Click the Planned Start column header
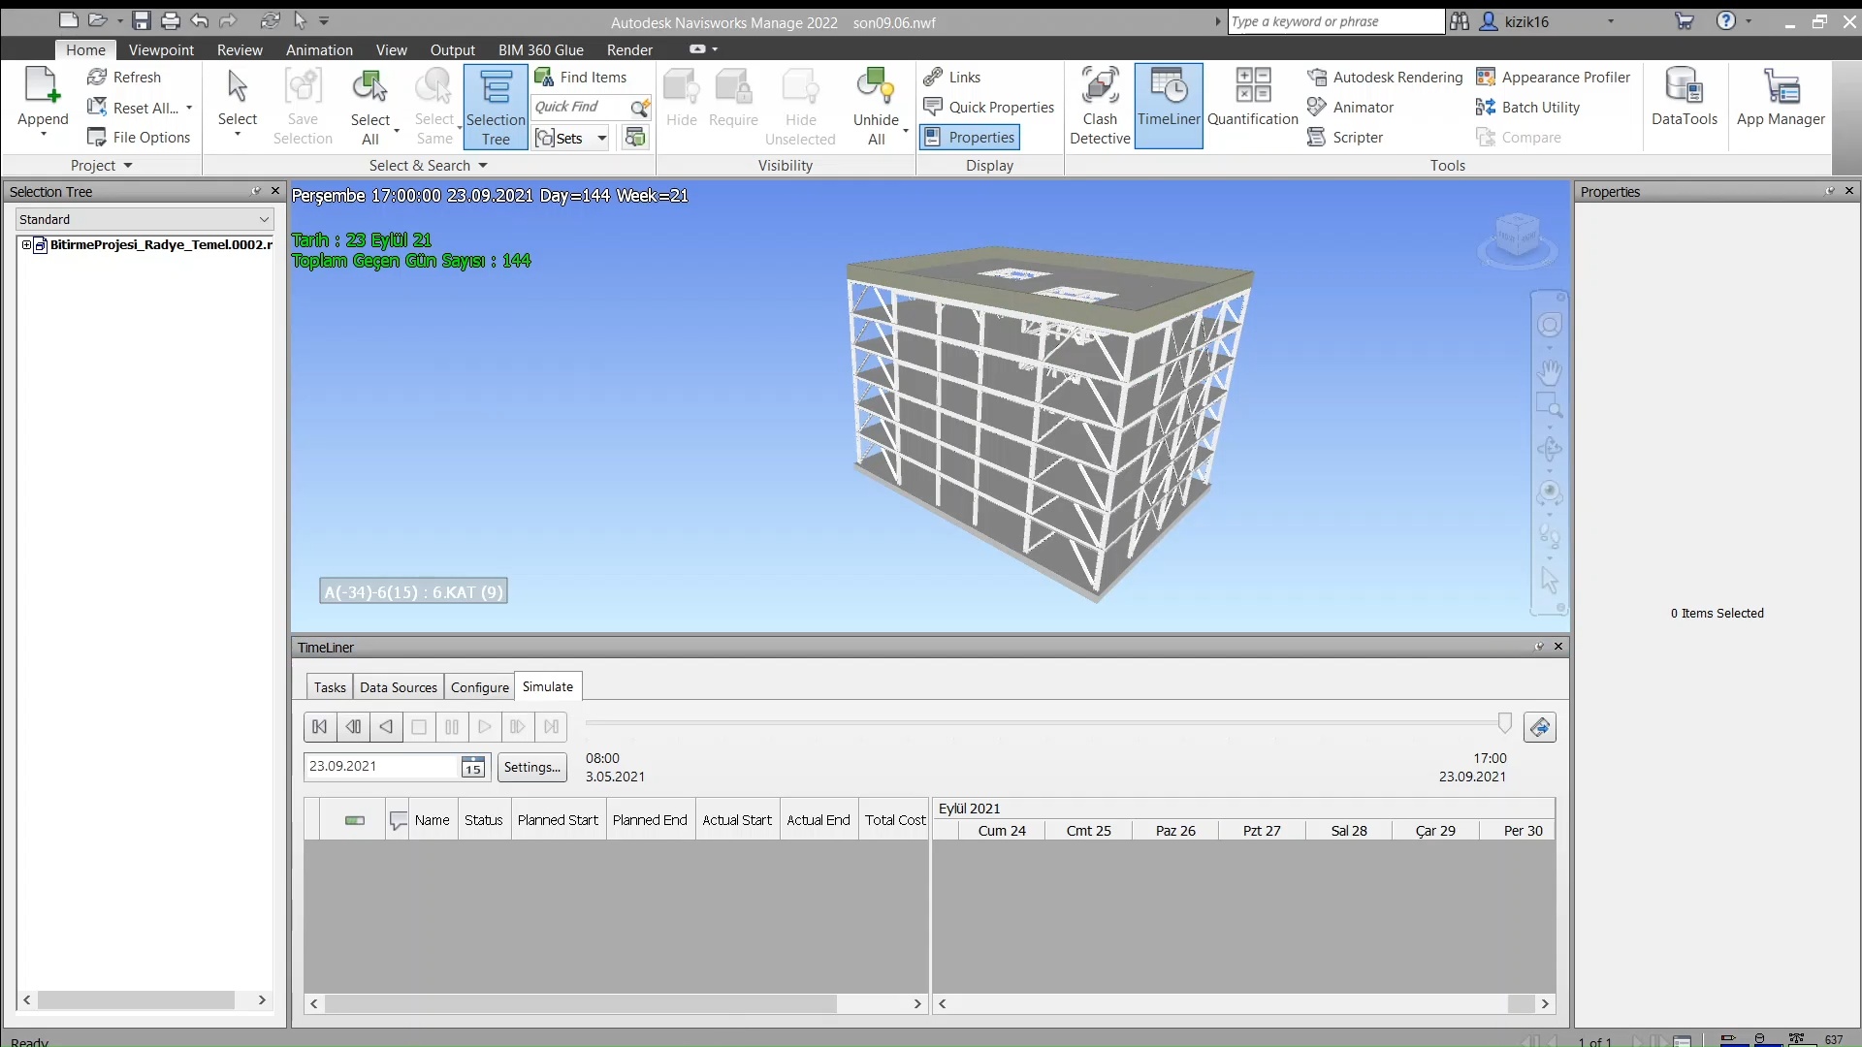This screenshot has height=1047, width=1862. 558,820
